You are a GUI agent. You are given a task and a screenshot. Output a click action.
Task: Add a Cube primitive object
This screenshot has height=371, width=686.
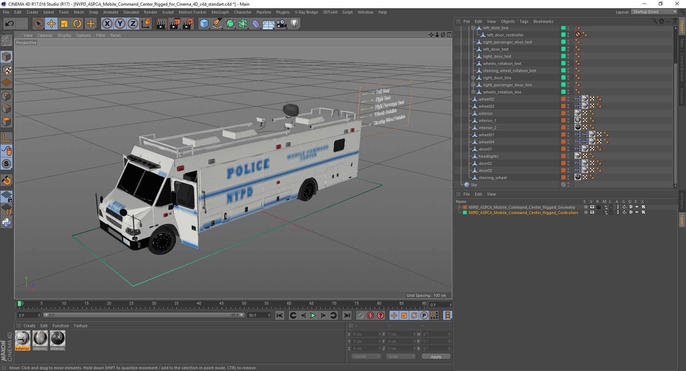(x=204, y=24)
